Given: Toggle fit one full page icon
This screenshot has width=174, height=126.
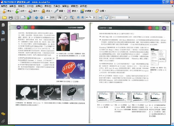Looking at the screenshot, I should click(106, 17).
